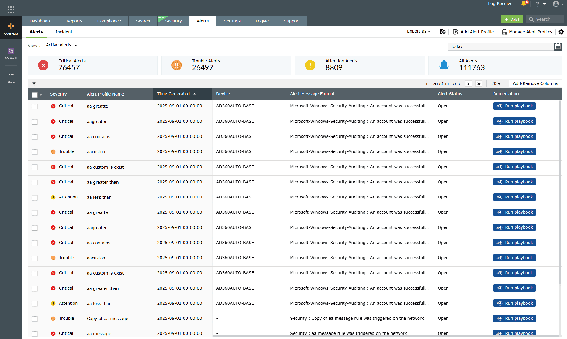This screenshot has width=567, height=339.
Task: Open the Compliance menu
Action: [109, 21]
